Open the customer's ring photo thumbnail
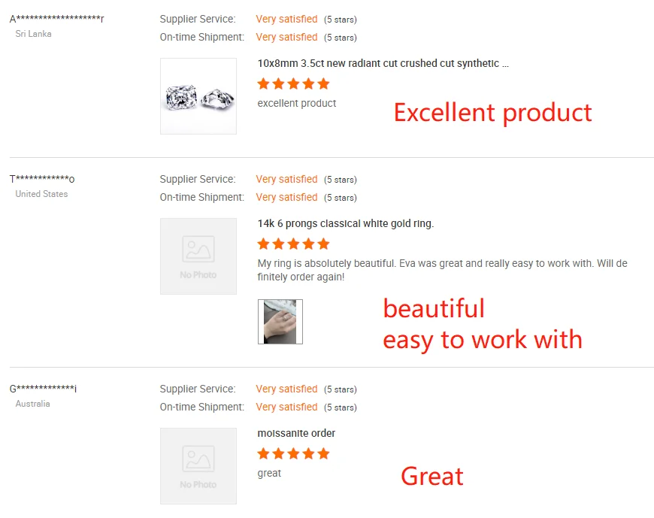This screenshot has width=654, height=518. pyautogui.click(x=280, y=322)
